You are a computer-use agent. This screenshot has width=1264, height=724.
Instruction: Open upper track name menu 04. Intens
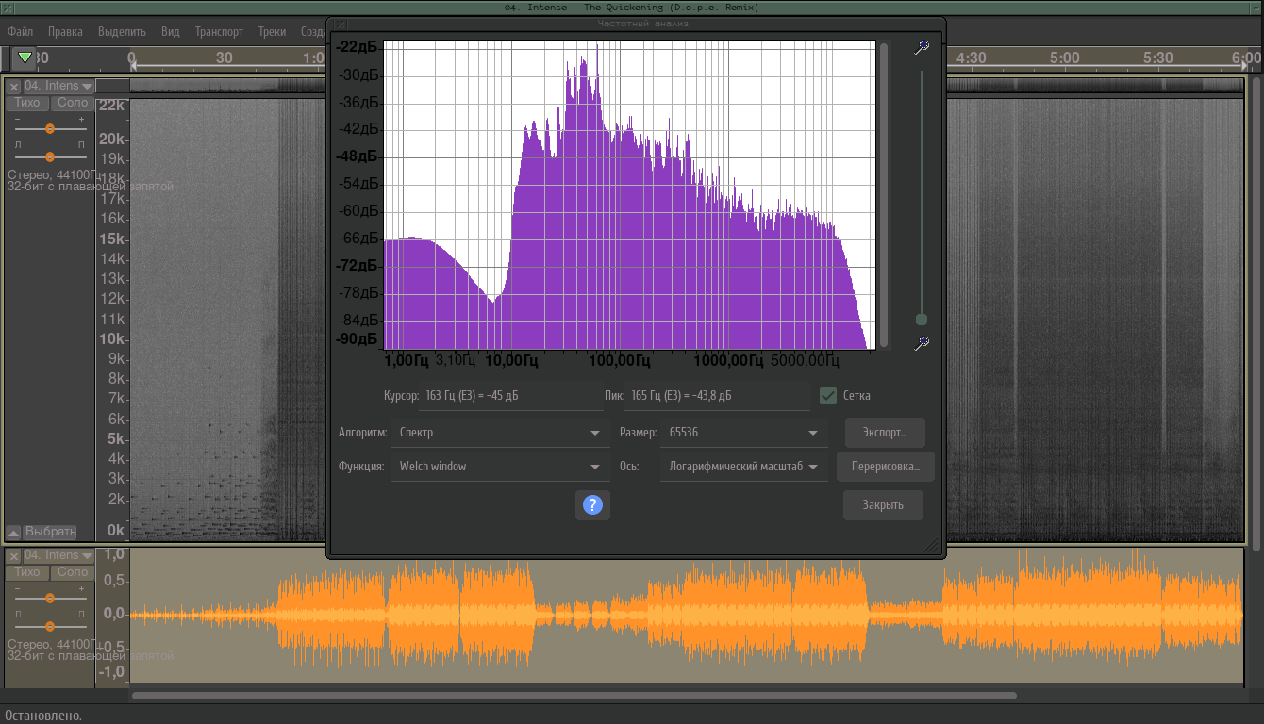58,86
